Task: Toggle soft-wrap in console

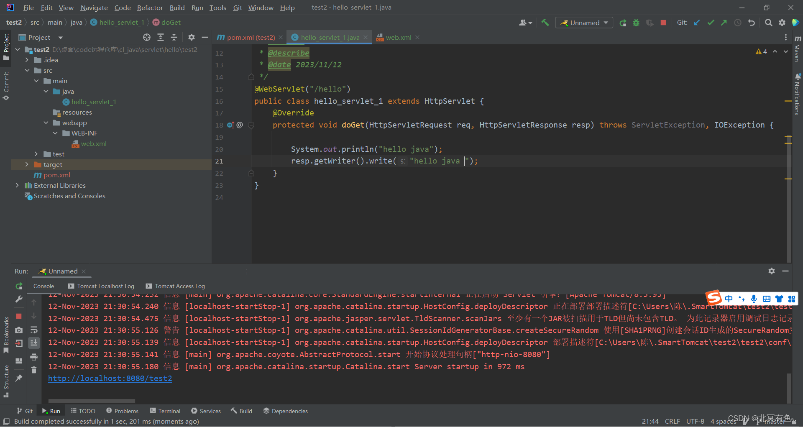Action: pos(34,330)
